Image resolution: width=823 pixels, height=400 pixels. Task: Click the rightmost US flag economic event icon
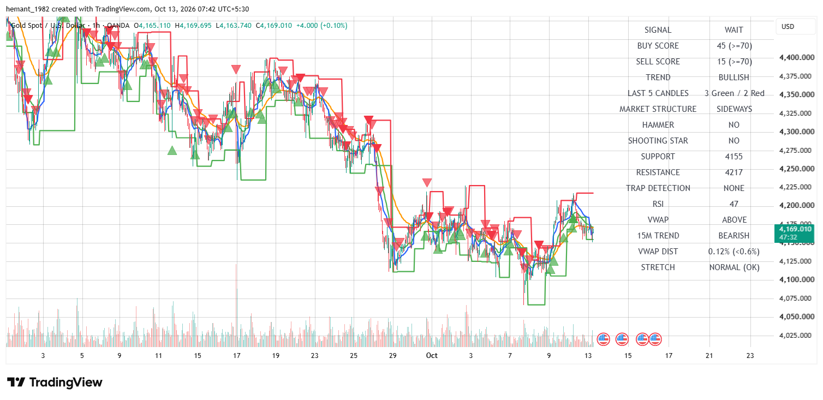[x=655, y=339]
